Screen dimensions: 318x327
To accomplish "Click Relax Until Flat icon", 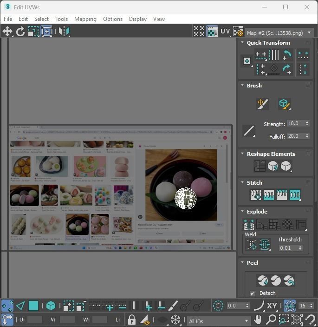I will coord(273,166).
